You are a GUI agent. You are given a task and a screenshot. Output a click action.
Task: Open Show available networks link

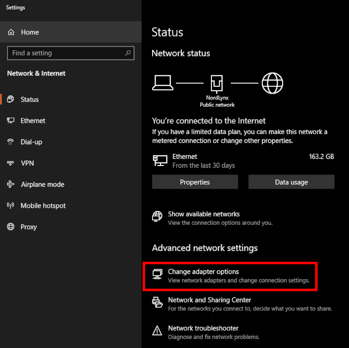pyautogui.click(x=212, y=218)
